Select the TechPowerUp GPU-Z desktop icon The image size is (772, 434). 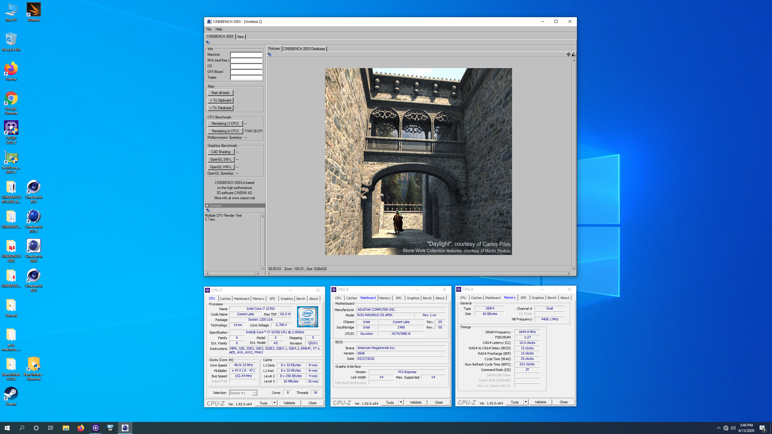(x=11, y=162)
